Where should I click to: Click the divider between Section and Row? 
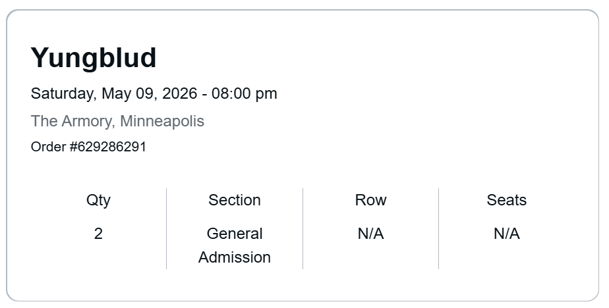pos(303,228)
